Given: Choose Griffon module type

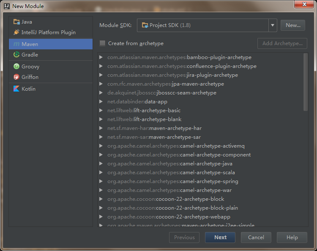Looking at the screenshot, I should pos(51,77).
